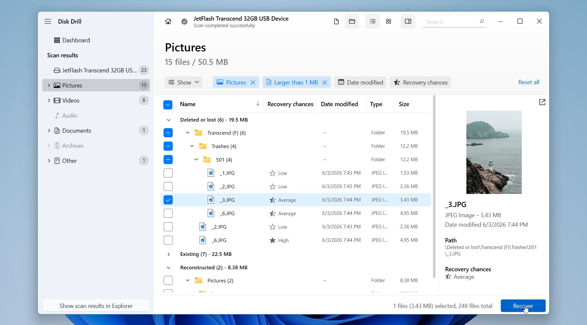The height and width of the screenshot is (325, 587).
Task: Click the Trashes folder icon
Action: tap(203, 146)
